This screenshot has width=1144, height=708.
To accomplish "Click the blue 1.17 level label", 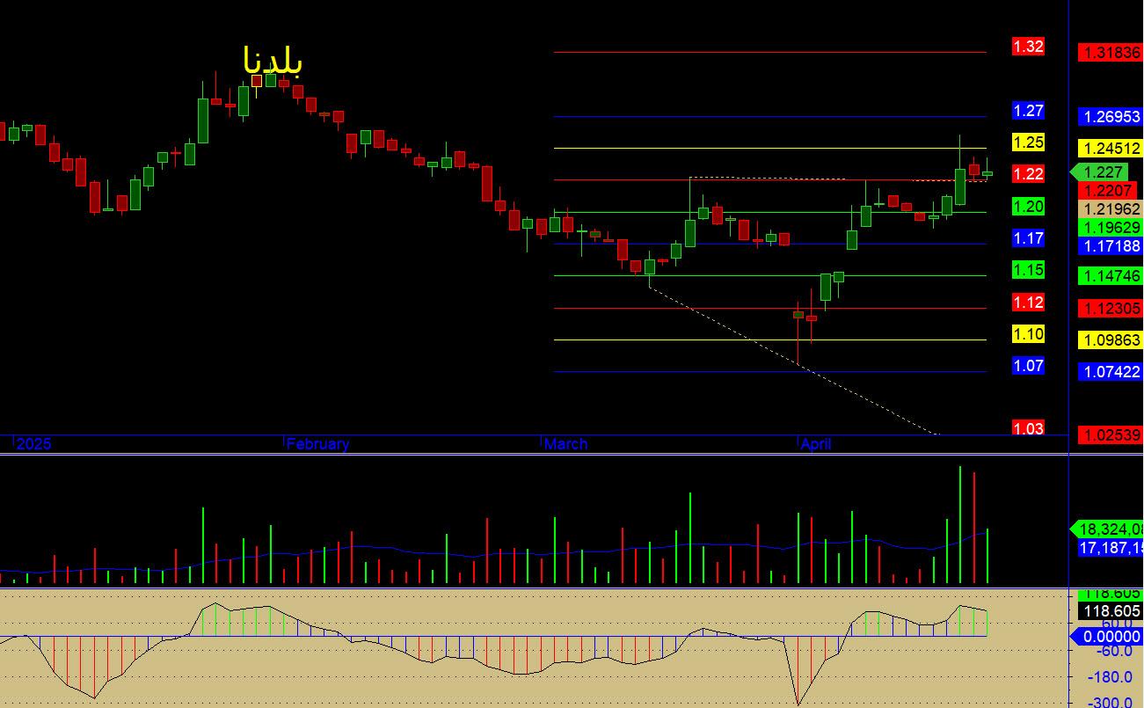I will [1028, 238].
